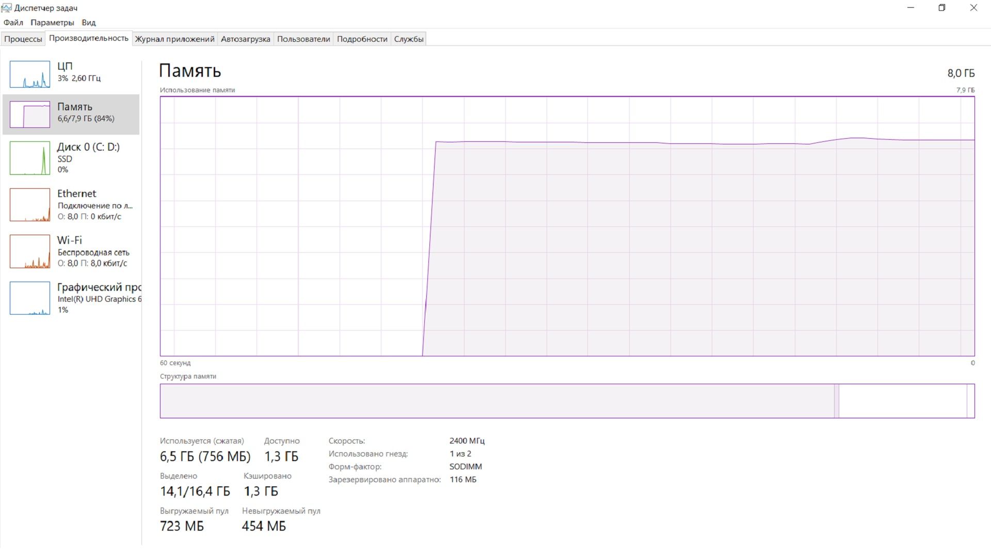Click the memory usage graph area
The image size is (991, 557).
pos(567,226)
